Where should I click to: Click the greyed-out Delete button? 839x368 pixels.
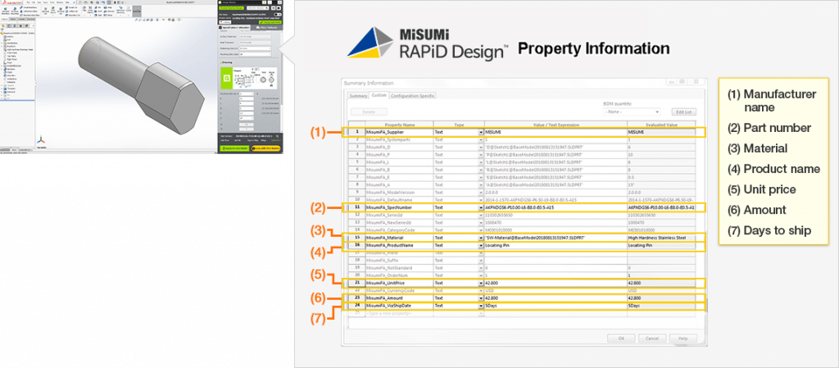point(369,111)
